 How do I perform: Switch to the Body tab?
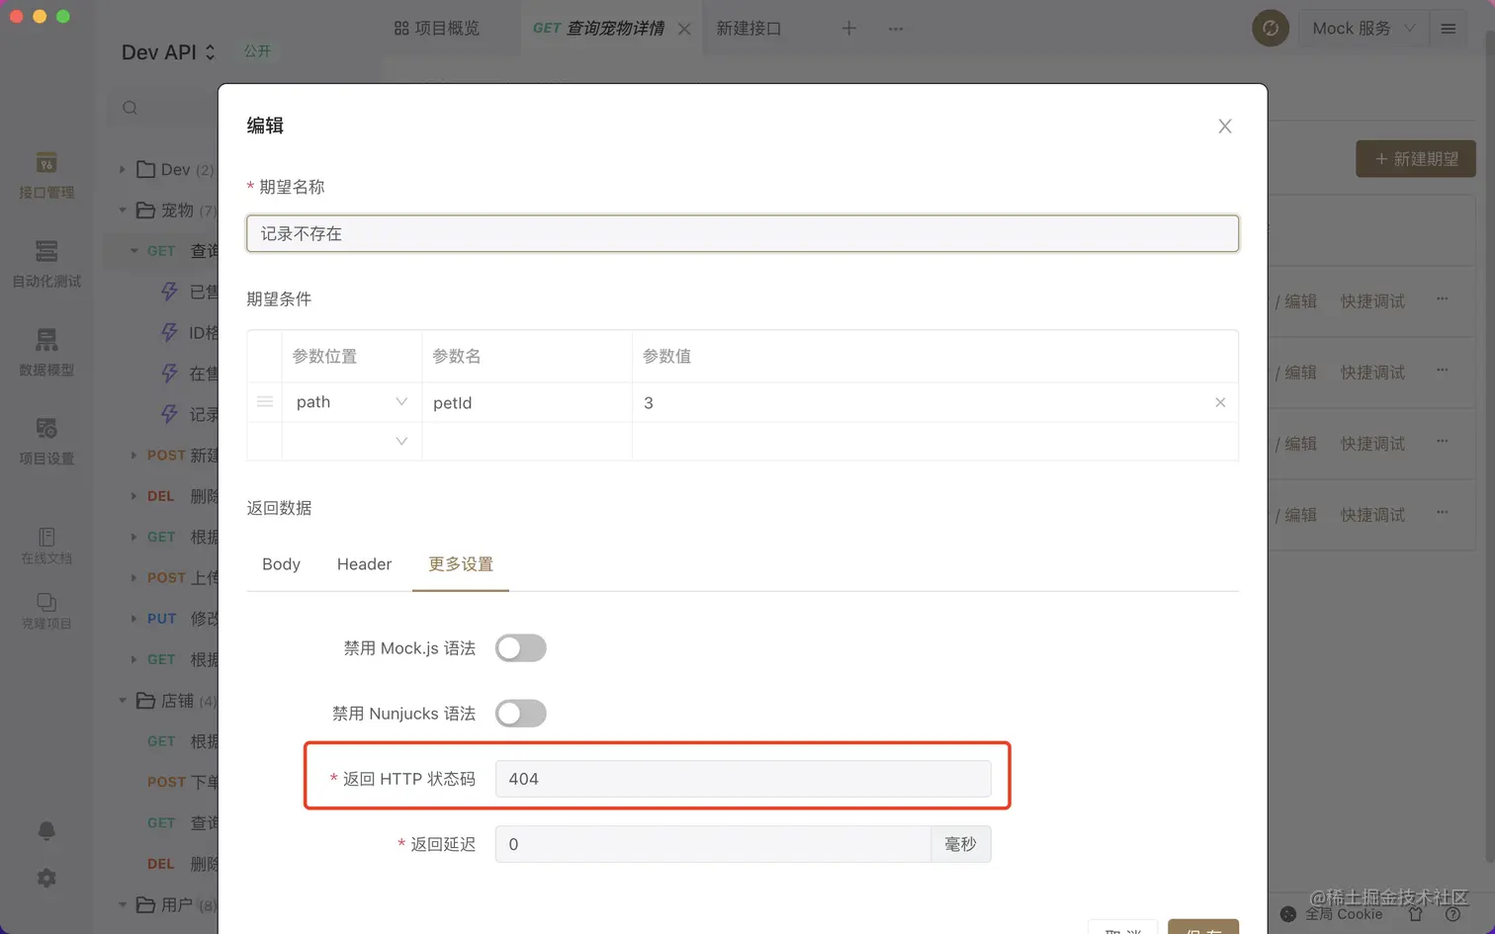(281, 564)
